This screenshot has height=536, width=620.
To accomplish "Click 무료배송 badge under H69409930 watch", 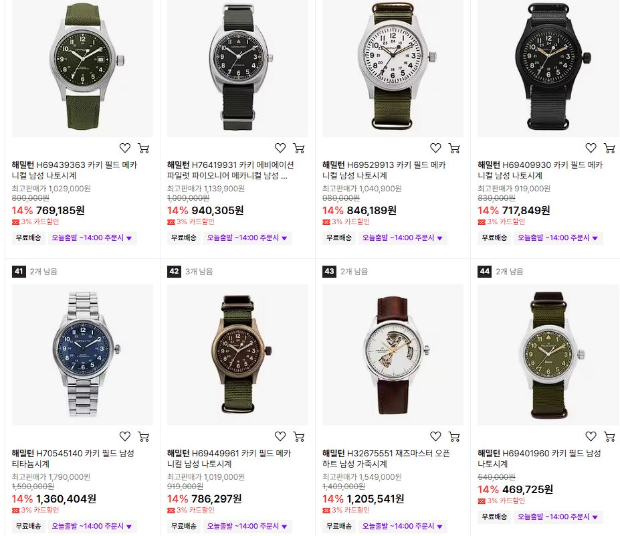I will pyautogui.click(x=494, y=238).
